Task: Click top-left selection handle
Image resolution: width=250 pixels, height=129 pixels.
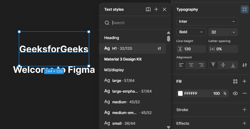Action: coord(19,32)
